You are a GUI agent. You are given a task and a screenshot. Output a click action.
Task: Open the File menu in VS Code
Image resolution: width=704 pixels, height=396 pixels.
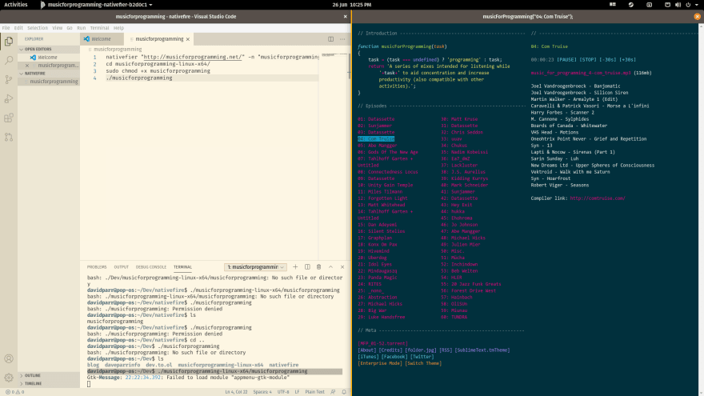click(6, 28)
